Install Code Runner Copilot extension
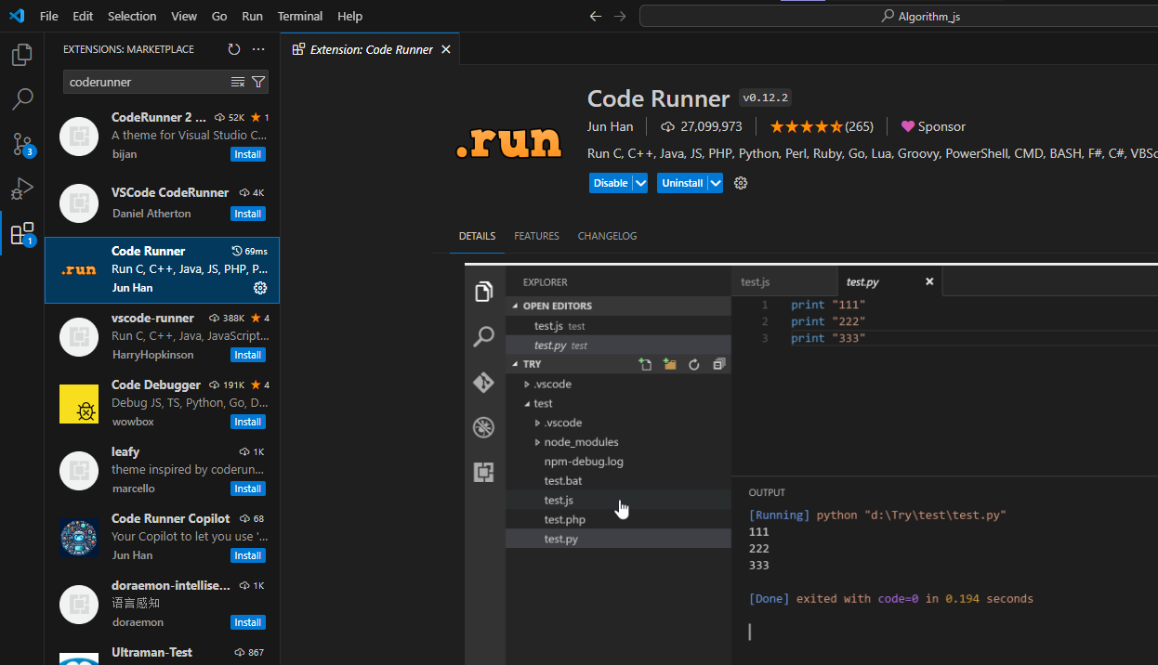This screenshot has width=1158, height=665. [248, 555]
